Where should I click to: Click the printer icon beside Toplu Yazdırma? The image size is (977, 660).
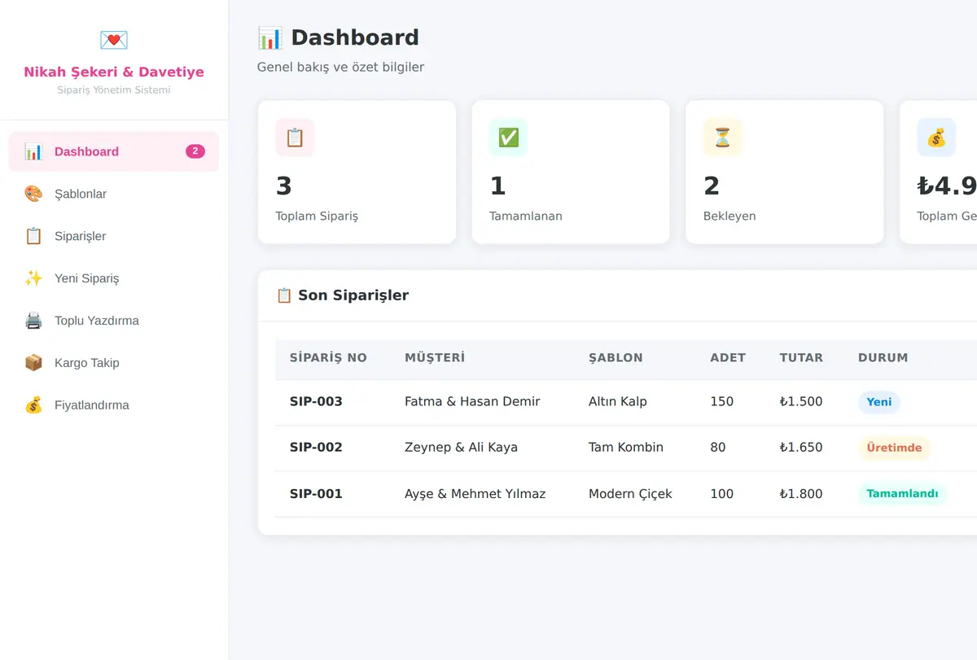point(33,321)
